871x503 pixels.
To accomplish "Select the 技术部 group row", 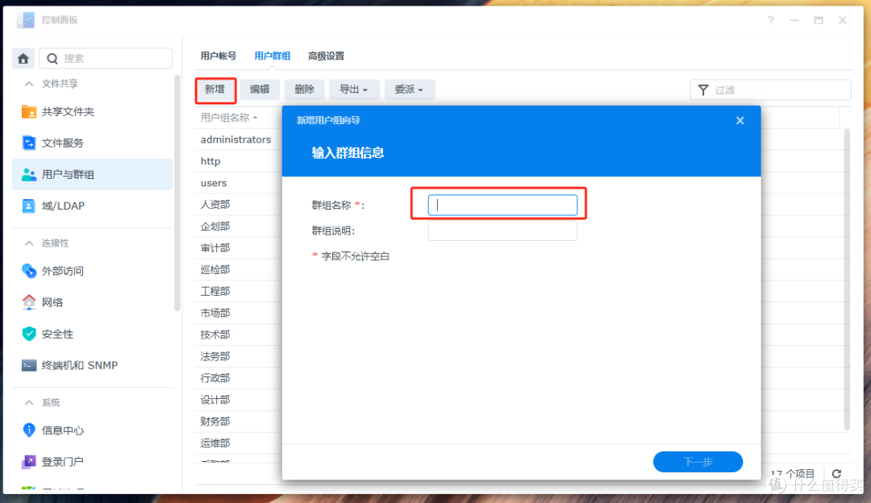I will pos(240,335).
